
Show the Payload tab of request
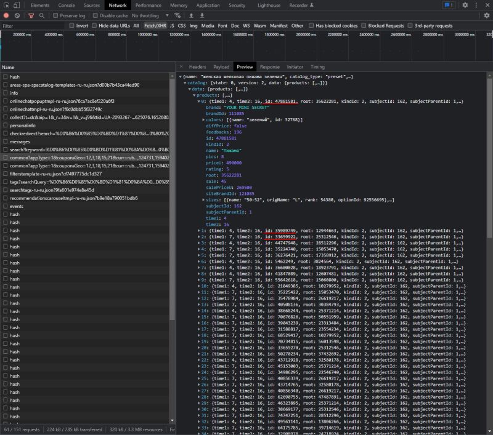point(221,67)
